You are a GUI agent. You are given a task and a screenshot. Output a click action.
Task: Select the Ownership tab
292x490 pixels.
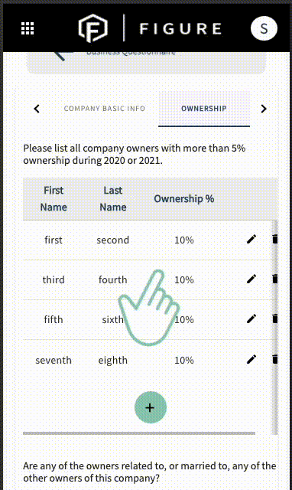(204, 109)
